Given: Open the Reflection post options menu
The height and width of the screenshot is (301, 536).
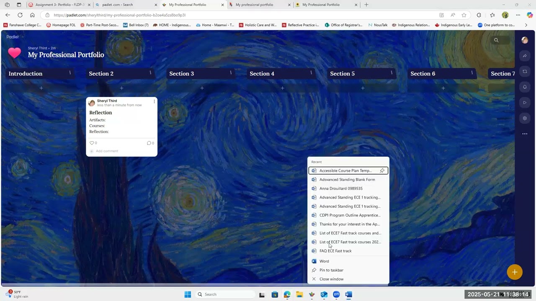Looking at the screenshot, I should tap(154, 101).
